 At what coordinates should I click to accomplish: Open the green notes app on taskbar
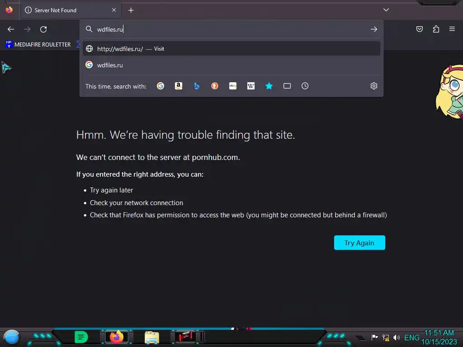[x=81, y=337]
